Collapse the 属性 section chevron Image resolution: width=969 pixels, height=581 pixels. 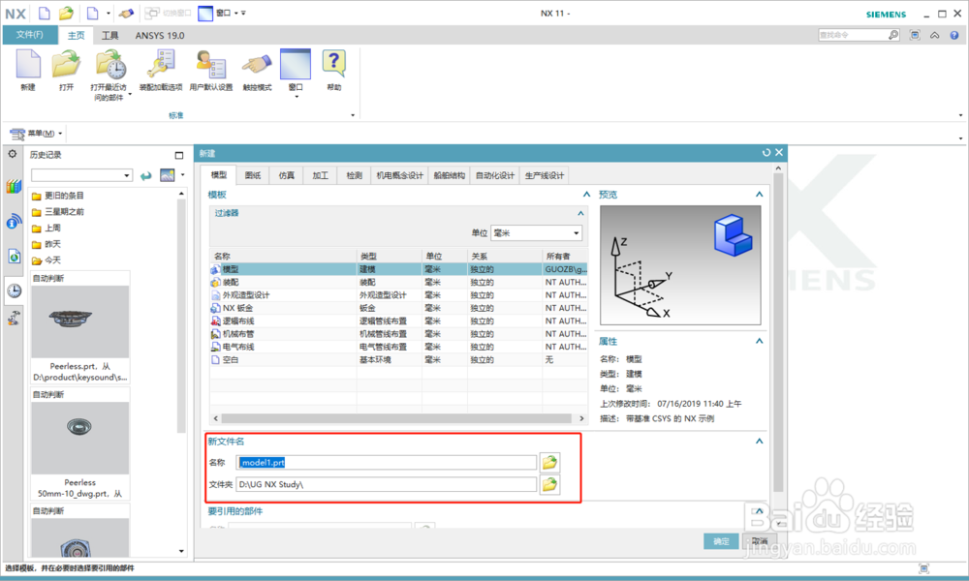coord(759,341)
